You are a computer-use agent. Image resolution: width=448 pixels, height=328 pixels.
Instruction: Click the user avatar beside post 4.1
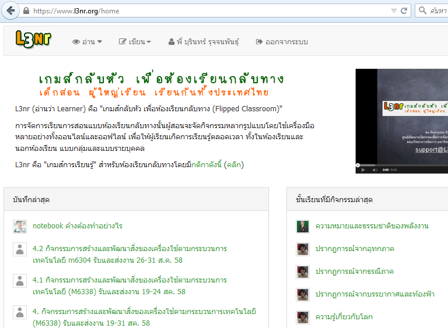(x=20, y=281)
